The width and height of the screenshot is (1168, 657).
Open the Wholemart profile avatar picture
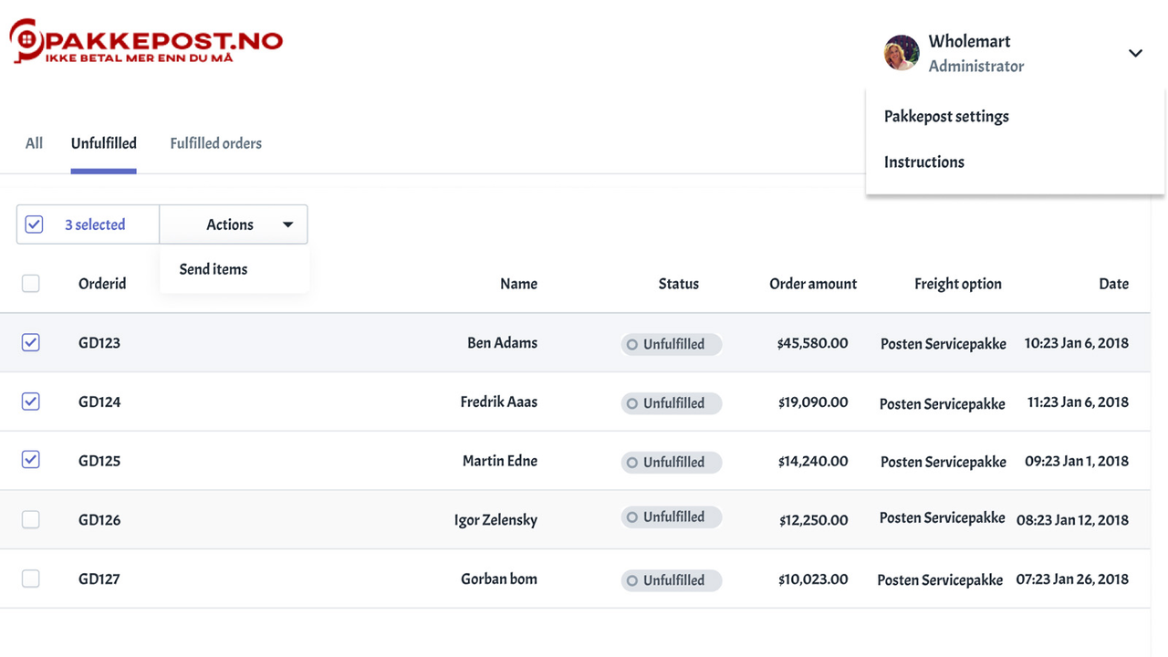click(902, 53)
